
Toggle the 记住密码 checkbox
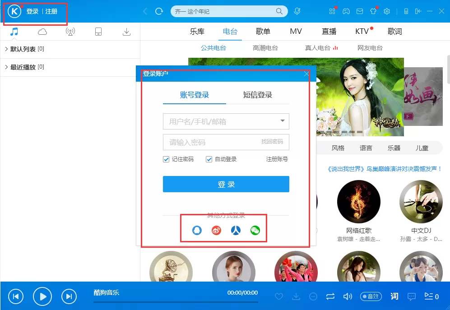point(166,159)
